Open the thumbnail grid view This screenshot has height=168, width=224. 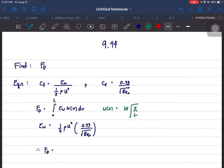click(14, 9)
